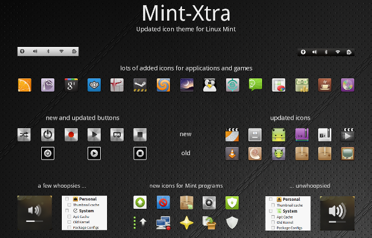Check Package Configs in the unwhoopsied list
Viewport: 372px width, 238px height.
273,228
